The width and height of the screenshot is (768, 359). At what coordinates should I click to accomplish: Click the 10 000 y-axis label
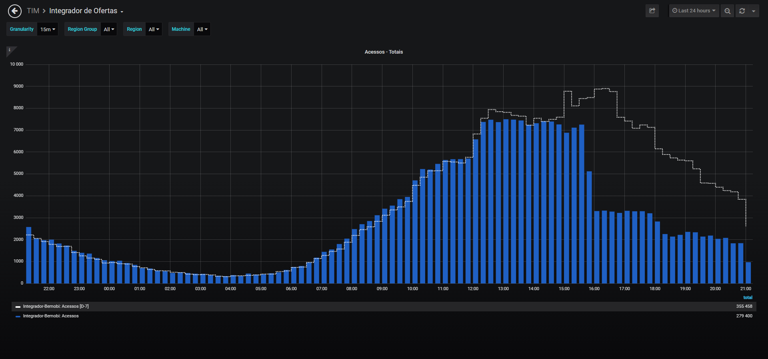16,64
